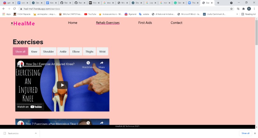Viewport: 258px width, 138px height.
Task: Open a new browser tab
Action: (x=218, y=3)
